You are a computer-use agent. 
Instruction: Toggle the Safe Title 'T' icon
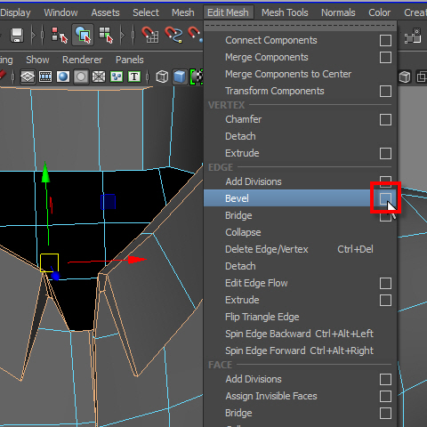coord(134,77)
